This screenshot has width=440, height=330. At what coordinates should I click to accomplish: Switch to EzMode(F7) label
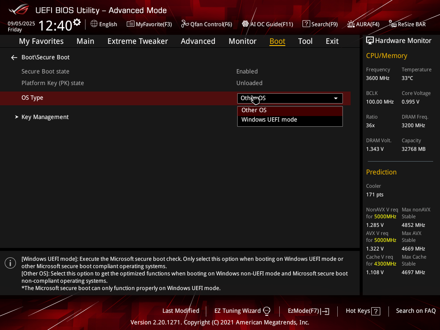[303, 311]
